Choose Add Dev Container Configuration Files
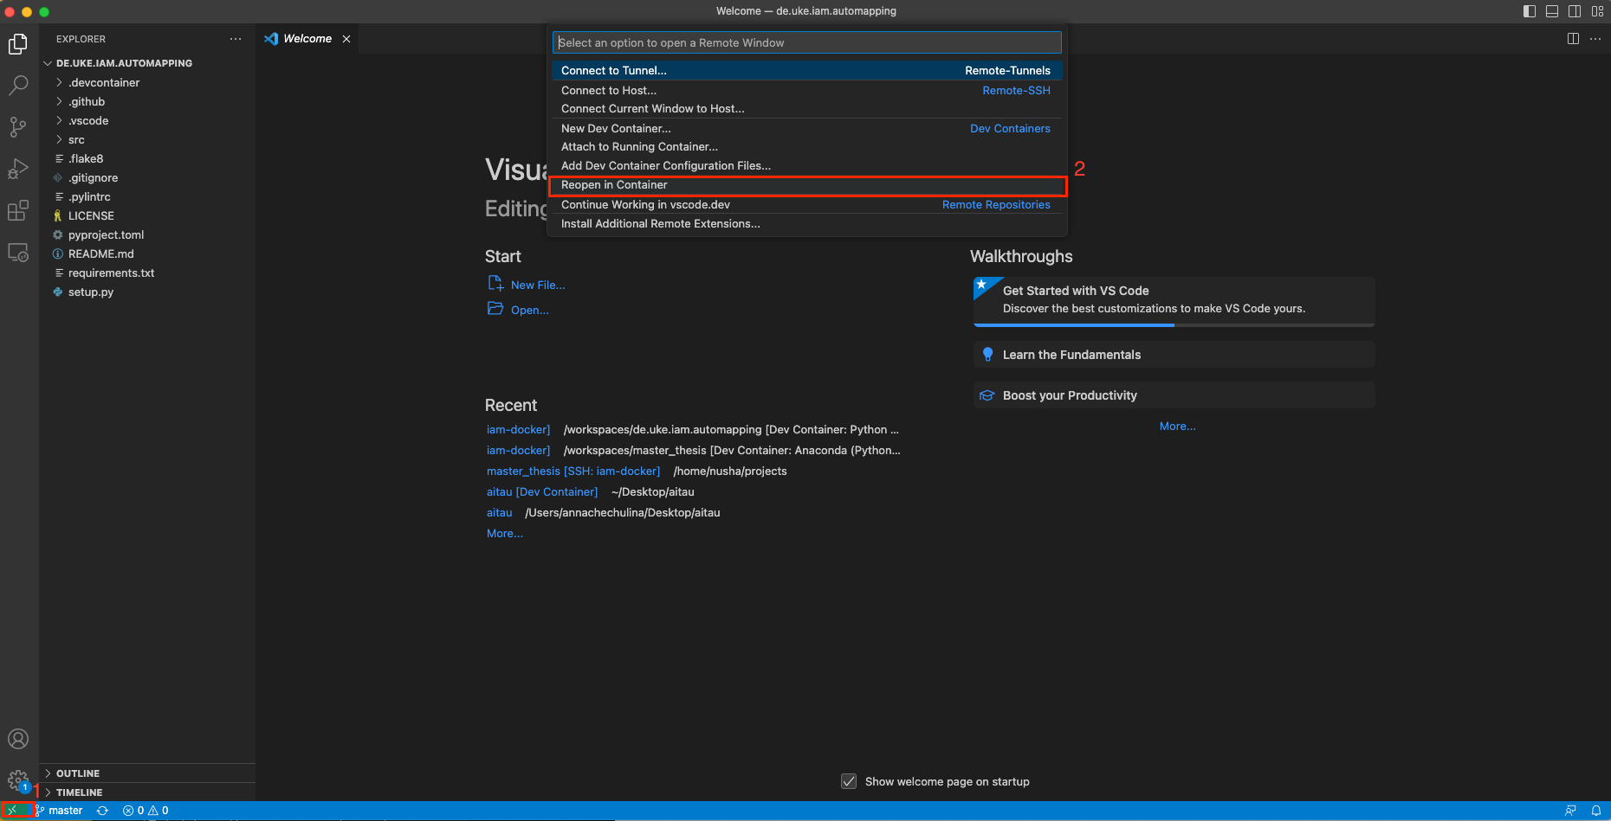Screen dimensions: 1611x821 pos(806,166)
